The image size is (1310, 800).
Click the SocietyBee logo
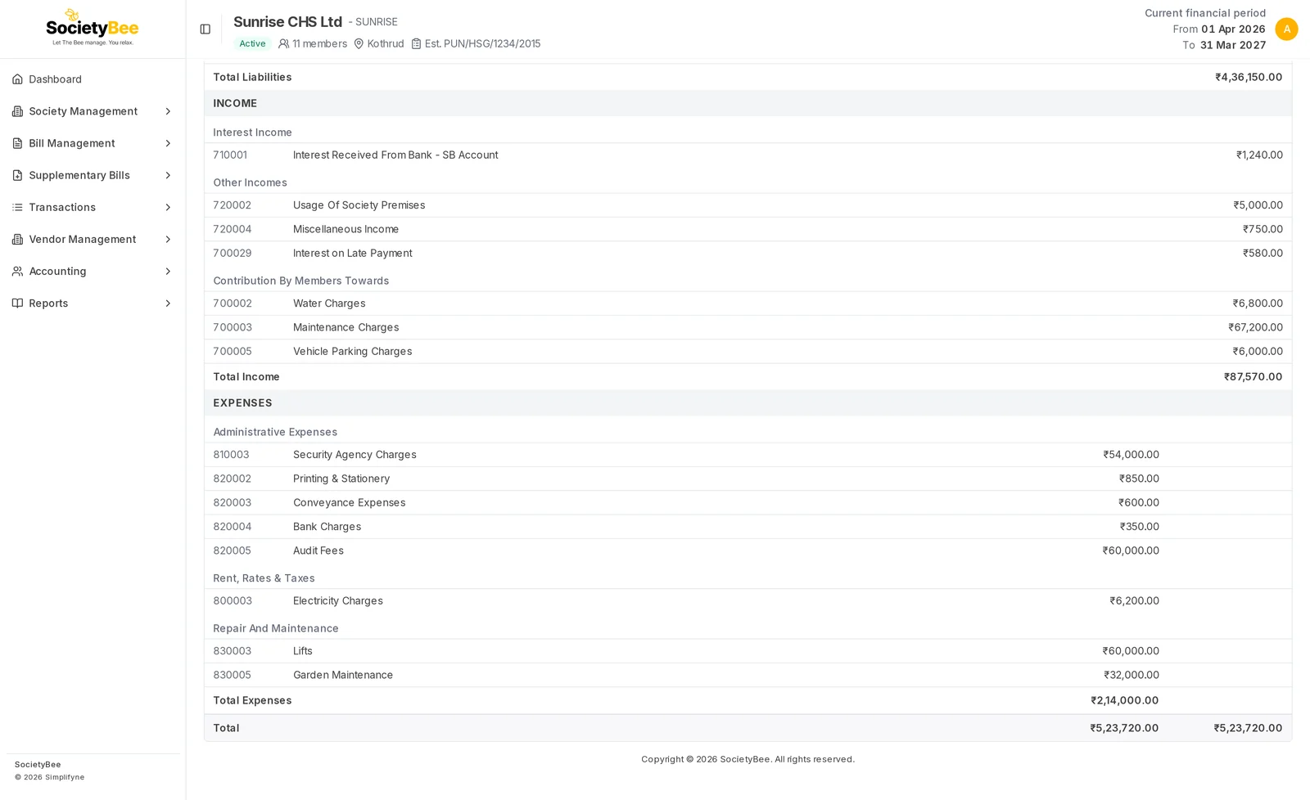coord(93,28)
